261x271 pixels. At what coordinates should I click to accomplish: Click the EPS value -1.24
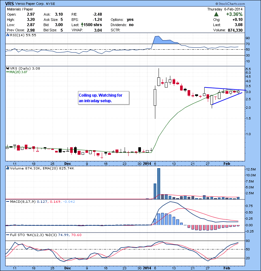coord(97,20)
